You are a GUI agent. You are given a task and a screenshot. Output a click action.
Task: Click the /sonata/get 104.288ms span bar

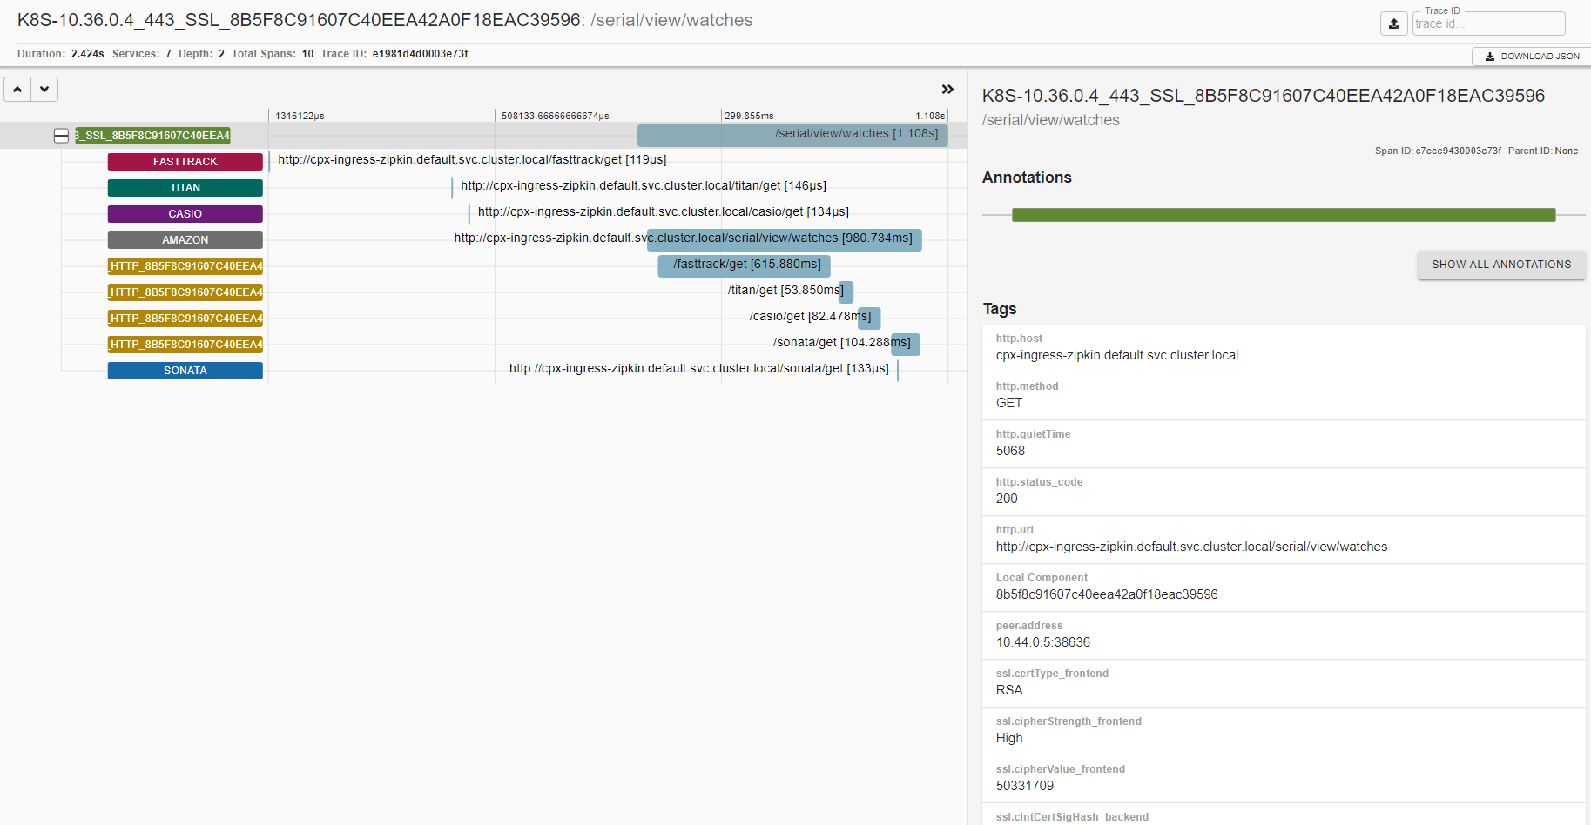pyautogui.click(x=905, y=344)
